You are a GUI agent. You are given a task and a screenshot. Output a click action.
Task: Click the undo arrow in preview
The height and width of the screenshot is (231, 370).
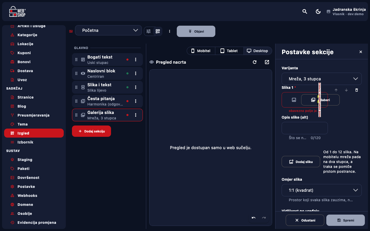(x=254, y=218)
